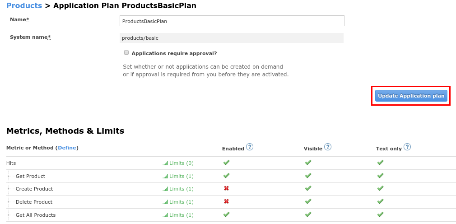
Task: Open the Text only column help icon
Action: point(407,147)
